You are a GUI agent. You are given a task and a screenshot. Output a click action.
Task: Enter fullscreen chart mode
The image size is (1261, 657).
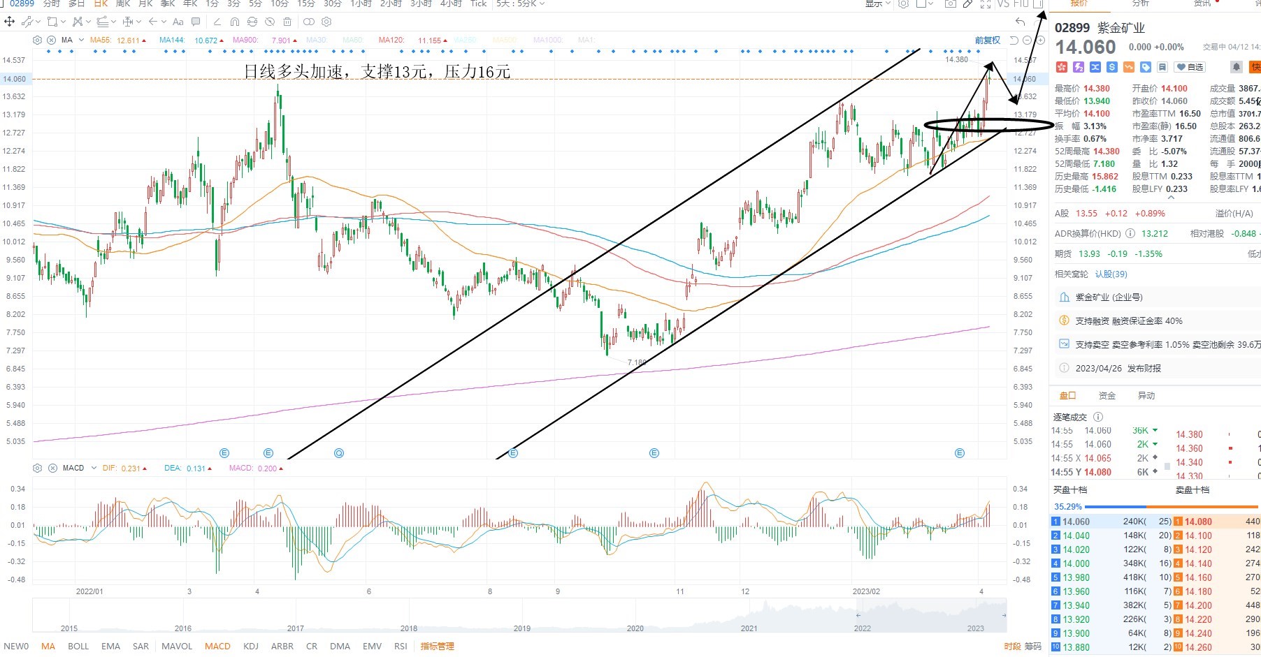tap(986, 3)
